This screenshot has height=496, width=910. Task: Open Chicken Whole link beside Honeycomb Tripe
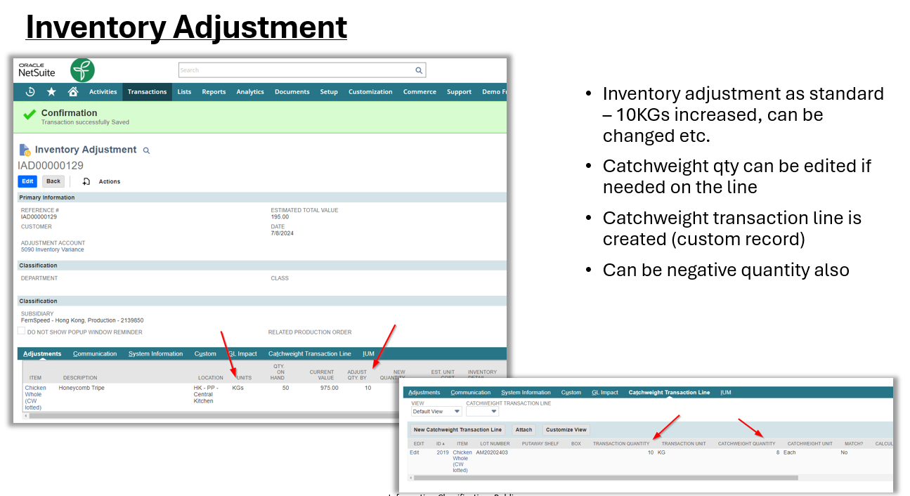pyautogui.click(x=36, y=398)
